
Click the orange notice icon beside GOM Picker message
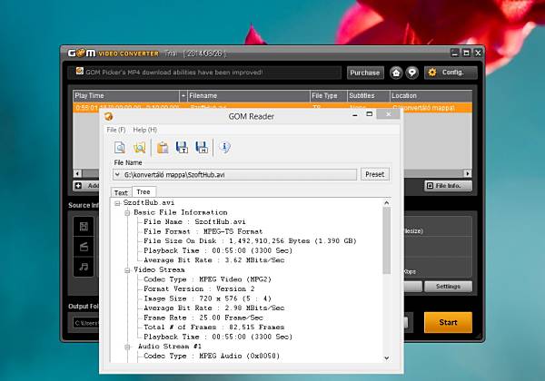tap(80, 71)
